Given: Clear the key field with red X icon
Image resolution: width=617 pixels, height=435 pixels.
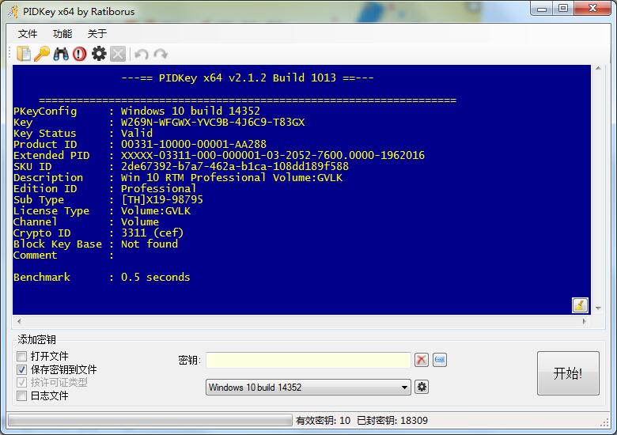Looking at the screenshot, I should (422, 360).
